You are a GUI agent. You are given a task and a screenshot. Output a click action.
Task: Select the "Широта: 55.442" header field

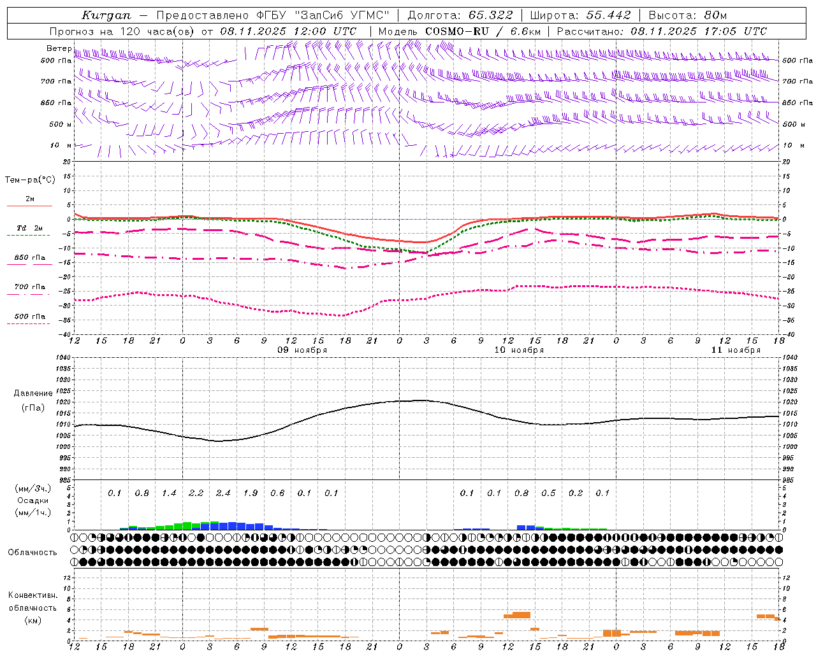click(581, 15)
